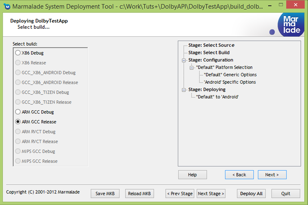Viewport: 308px width, 205px height.
Task: Quit the deployment tool
Action: tap(286, 194)
